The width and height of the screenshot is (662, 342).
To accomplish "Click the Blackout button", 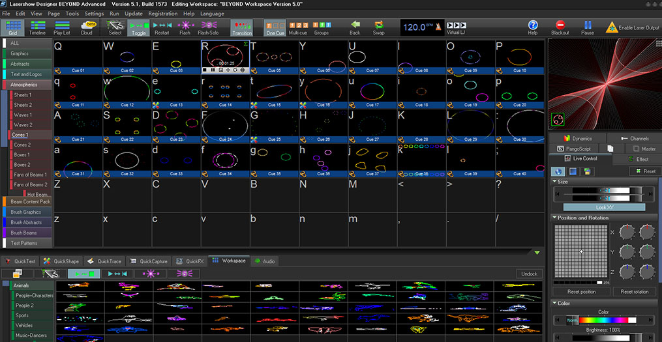I will tap(560, 27).
